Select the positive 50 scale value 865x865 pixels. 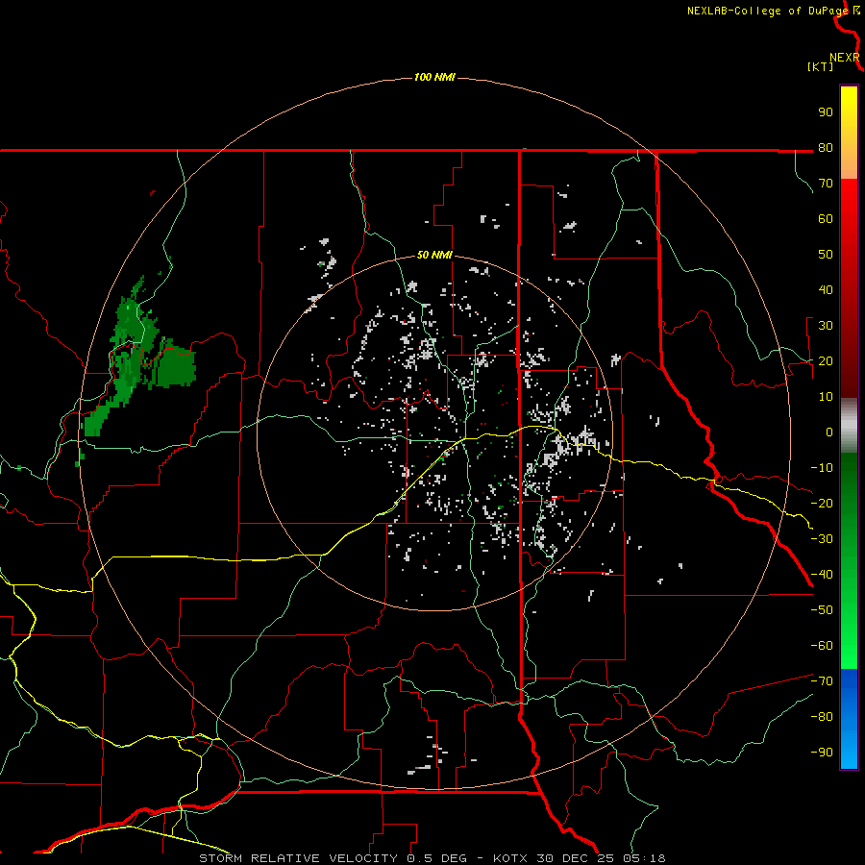(826, 255)
